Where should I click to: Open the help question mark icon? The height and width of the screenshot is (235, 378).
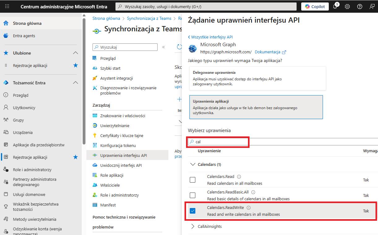click(359, 7)
